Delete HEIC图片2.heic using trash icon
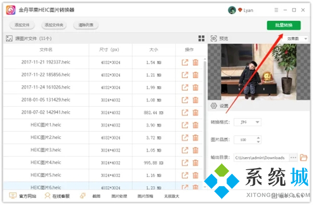Viewport: 313px width, 205px height. [195, 138]
